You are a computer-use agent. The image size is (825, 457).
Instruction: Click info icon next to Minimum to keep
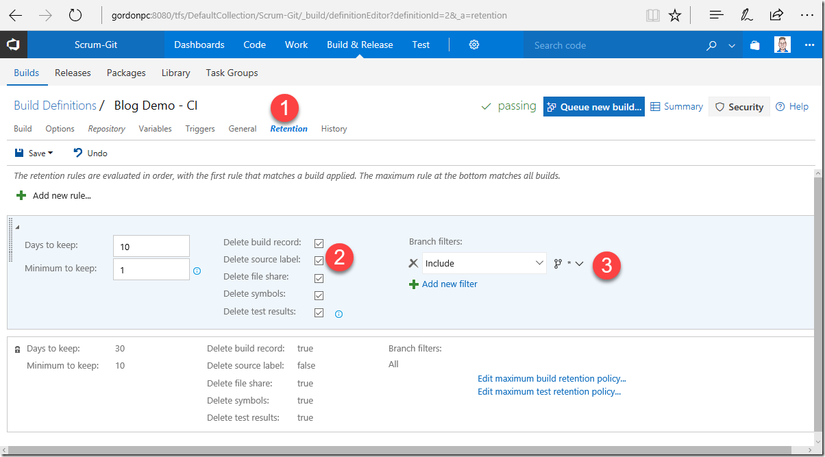pos(197,271)
